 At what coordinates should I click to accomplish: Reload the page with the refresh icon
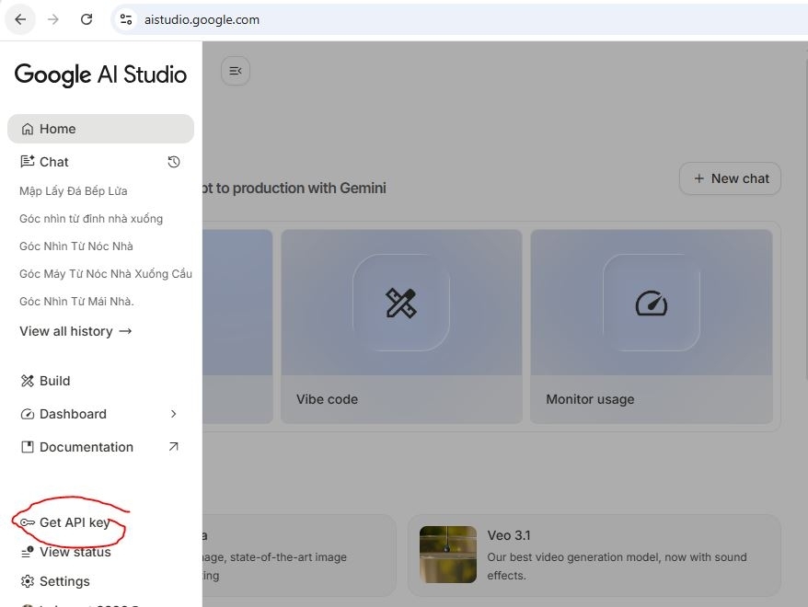[x=87, y=19]
